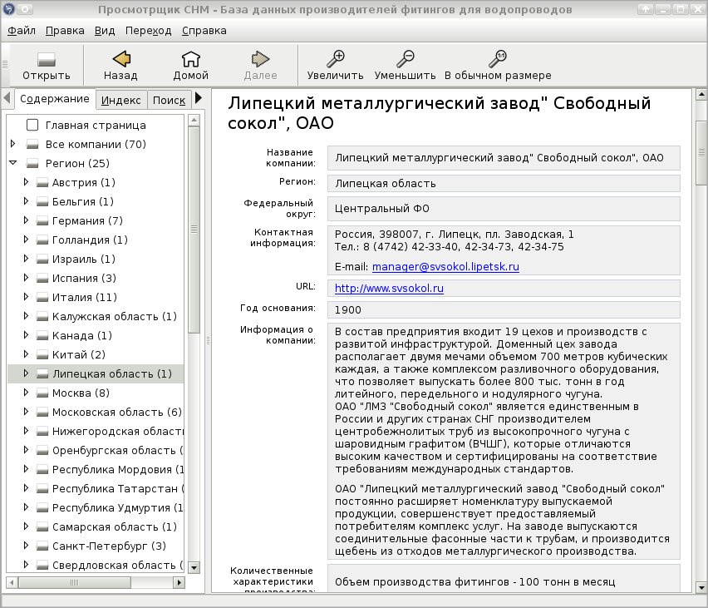
Task: Zoom in with the Увеличить magnifier
Action: [336, 59]
